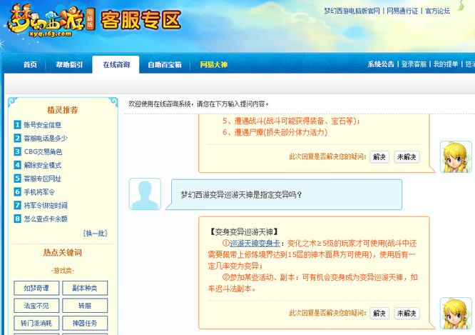Click the 如梦奇谭 keyword button

coord(36,288)
